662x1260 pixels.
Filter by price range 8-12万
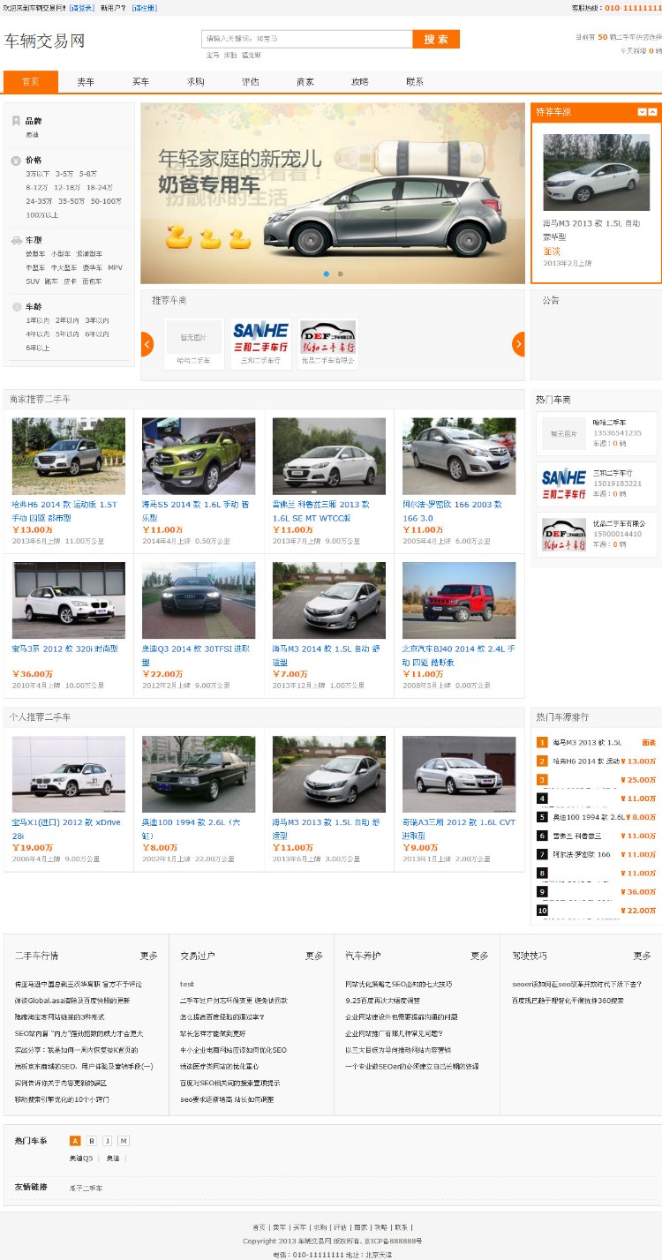[37, 187]
